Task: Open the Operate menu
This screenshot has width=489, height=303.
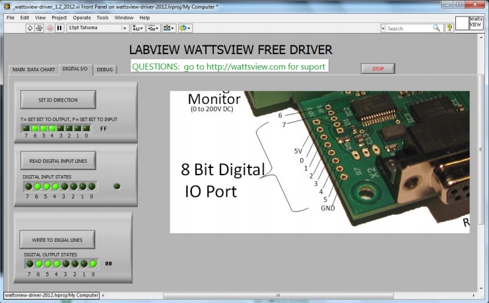Action: [82, 18]
